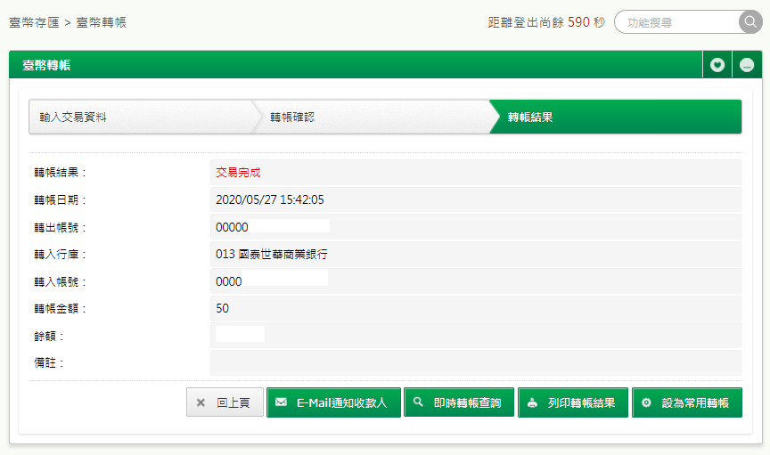
Task: Click the 轉入帳號 value 0000
Action: (229, 281)
